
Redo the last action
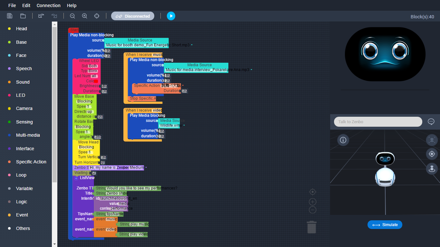[x=54, y=16]
